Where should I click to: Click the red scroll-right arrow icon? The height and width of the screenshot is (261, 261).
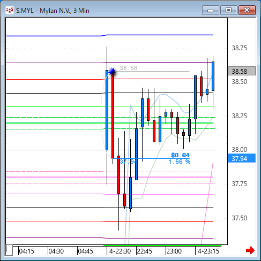pyautogui.click(x=250, y=250)
